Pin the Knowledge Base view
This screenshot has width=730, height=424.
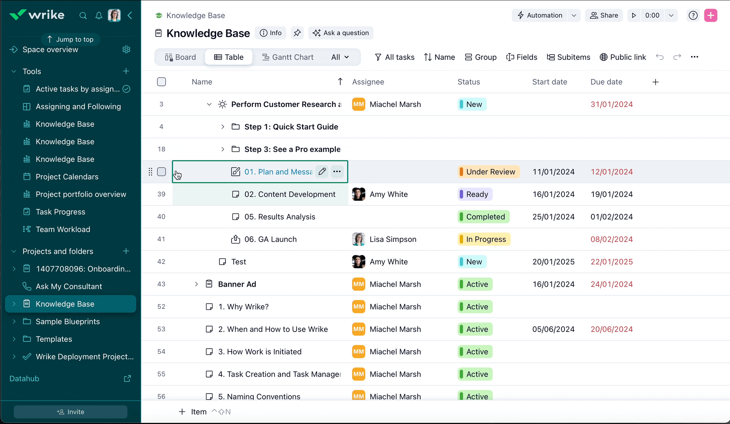(x=297, y=33)
